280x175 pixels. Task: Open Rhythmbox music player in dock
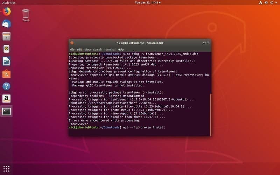tap(6, 49)
